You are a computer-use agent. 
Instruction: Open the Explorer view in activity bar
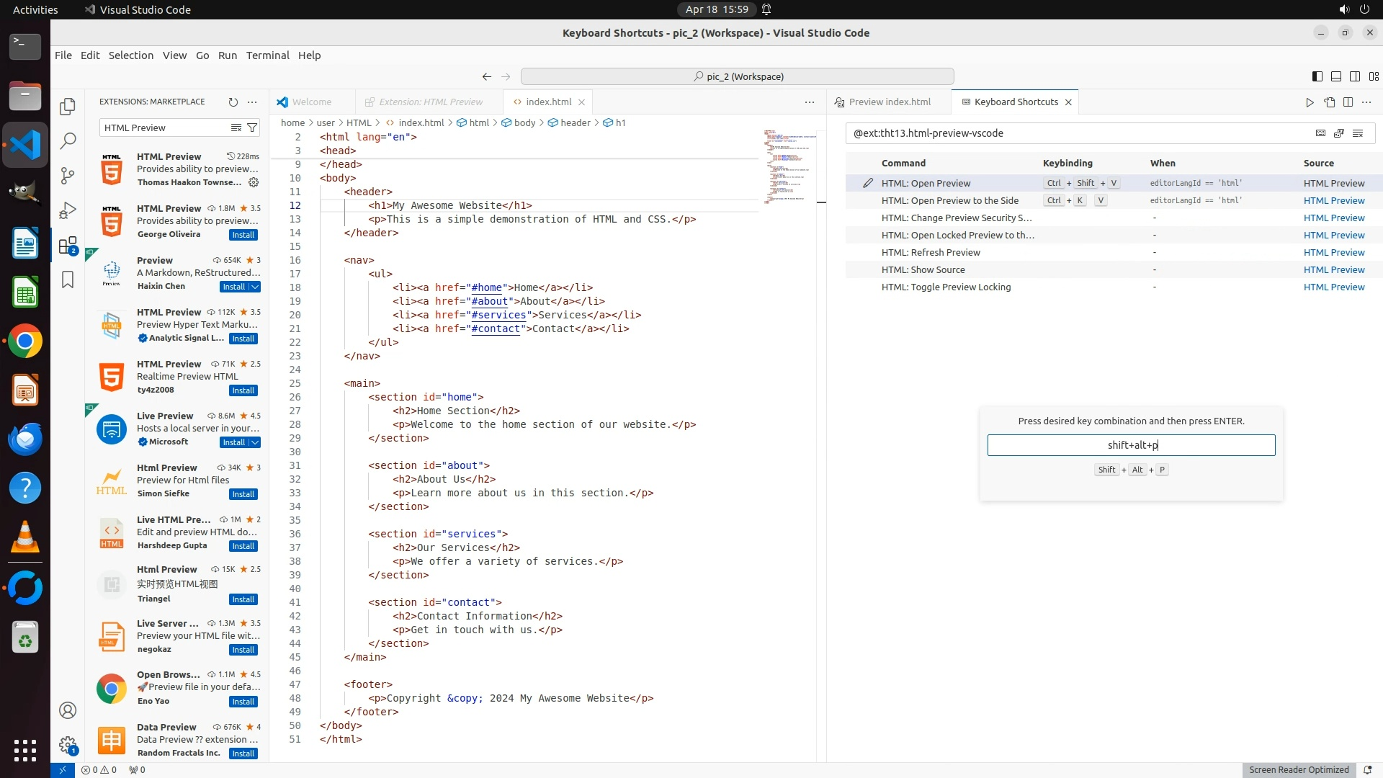(68, 107)
